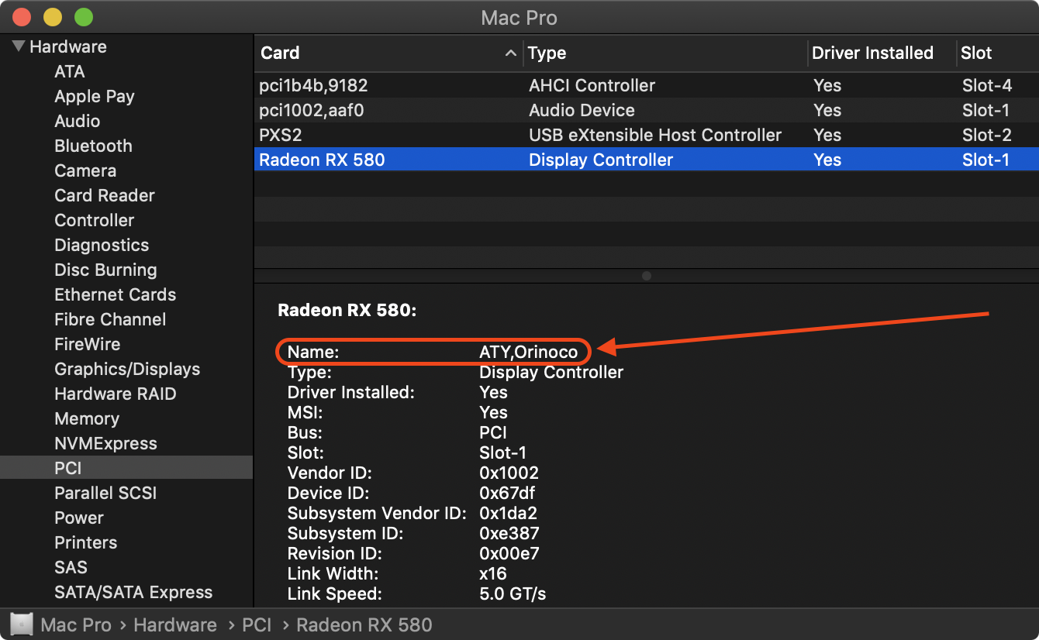Click Hardware in the path bar

[x=175, y=625]
